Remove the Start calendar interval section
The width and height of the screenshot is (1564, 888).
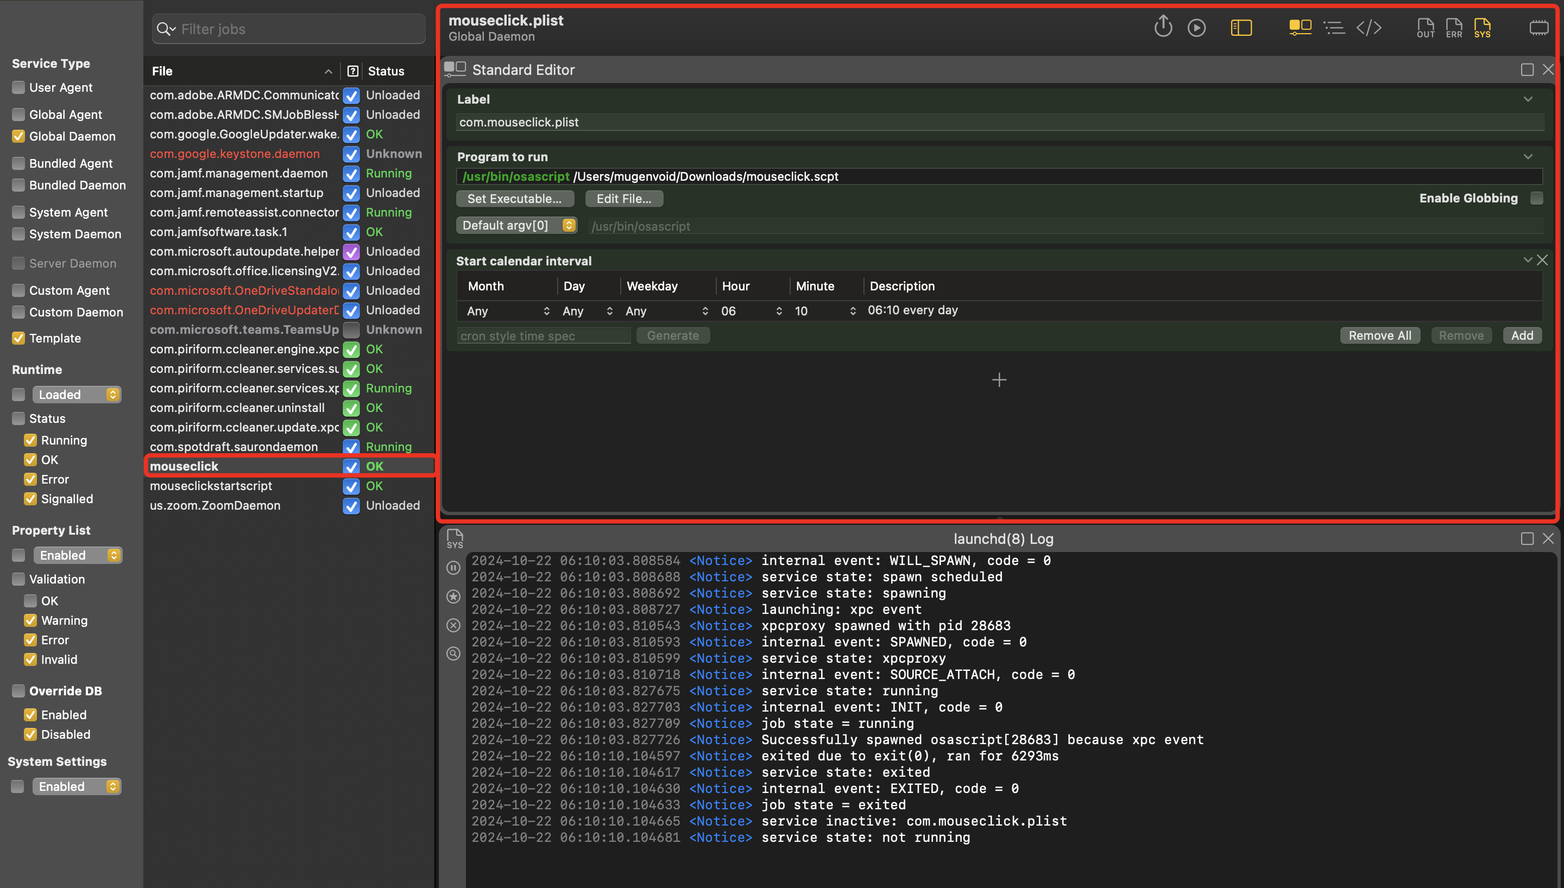tap(1543, 261)
